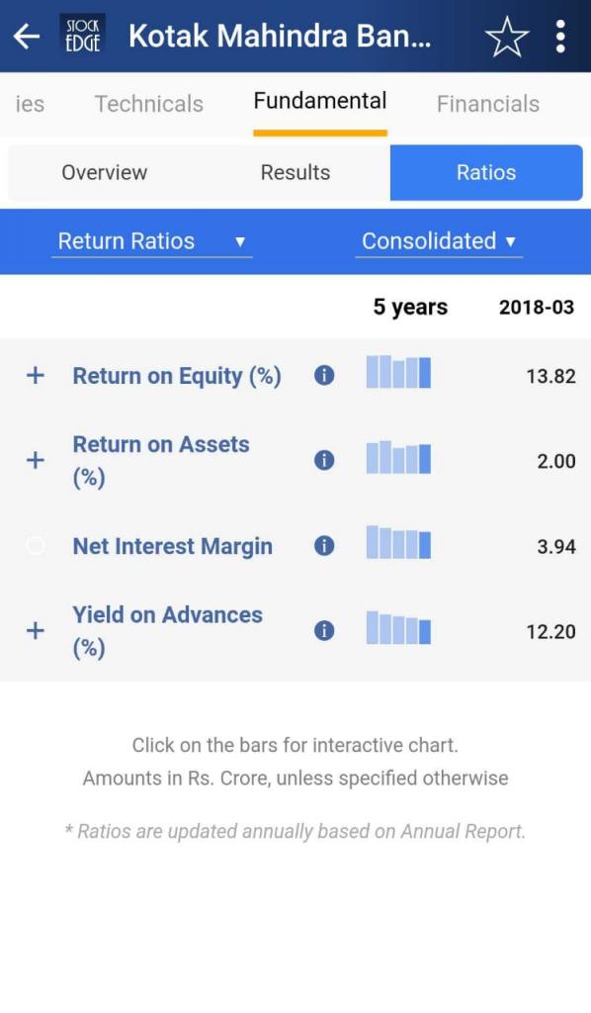Screen dimensions: 591x1013
Task: Tap the back arrow icon
Action: click(27, 37)
